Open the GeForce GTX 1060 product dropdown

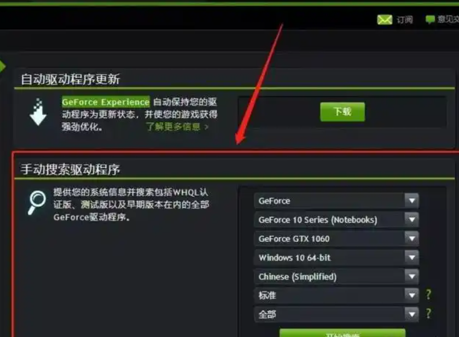click(336, 239)
